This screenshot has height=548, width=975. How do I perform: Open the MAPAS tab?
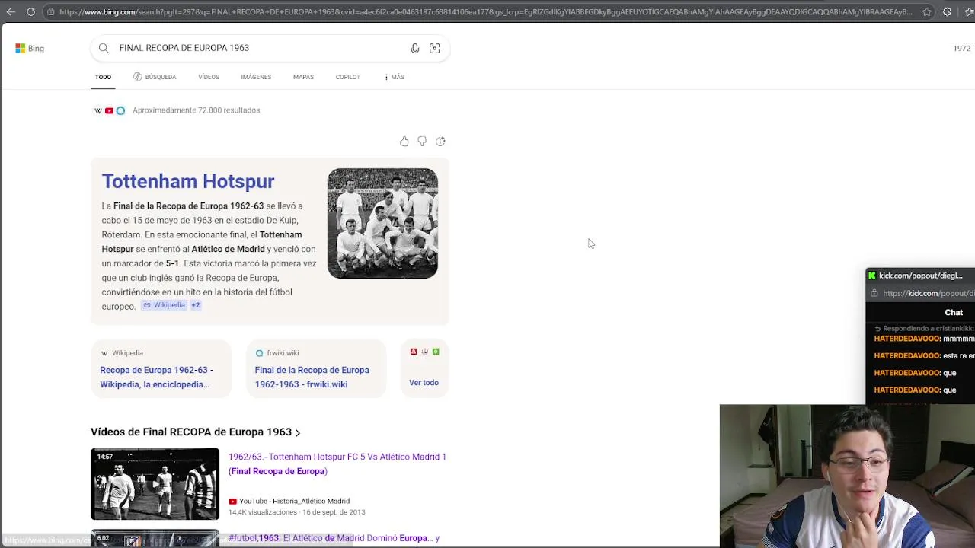303,77
